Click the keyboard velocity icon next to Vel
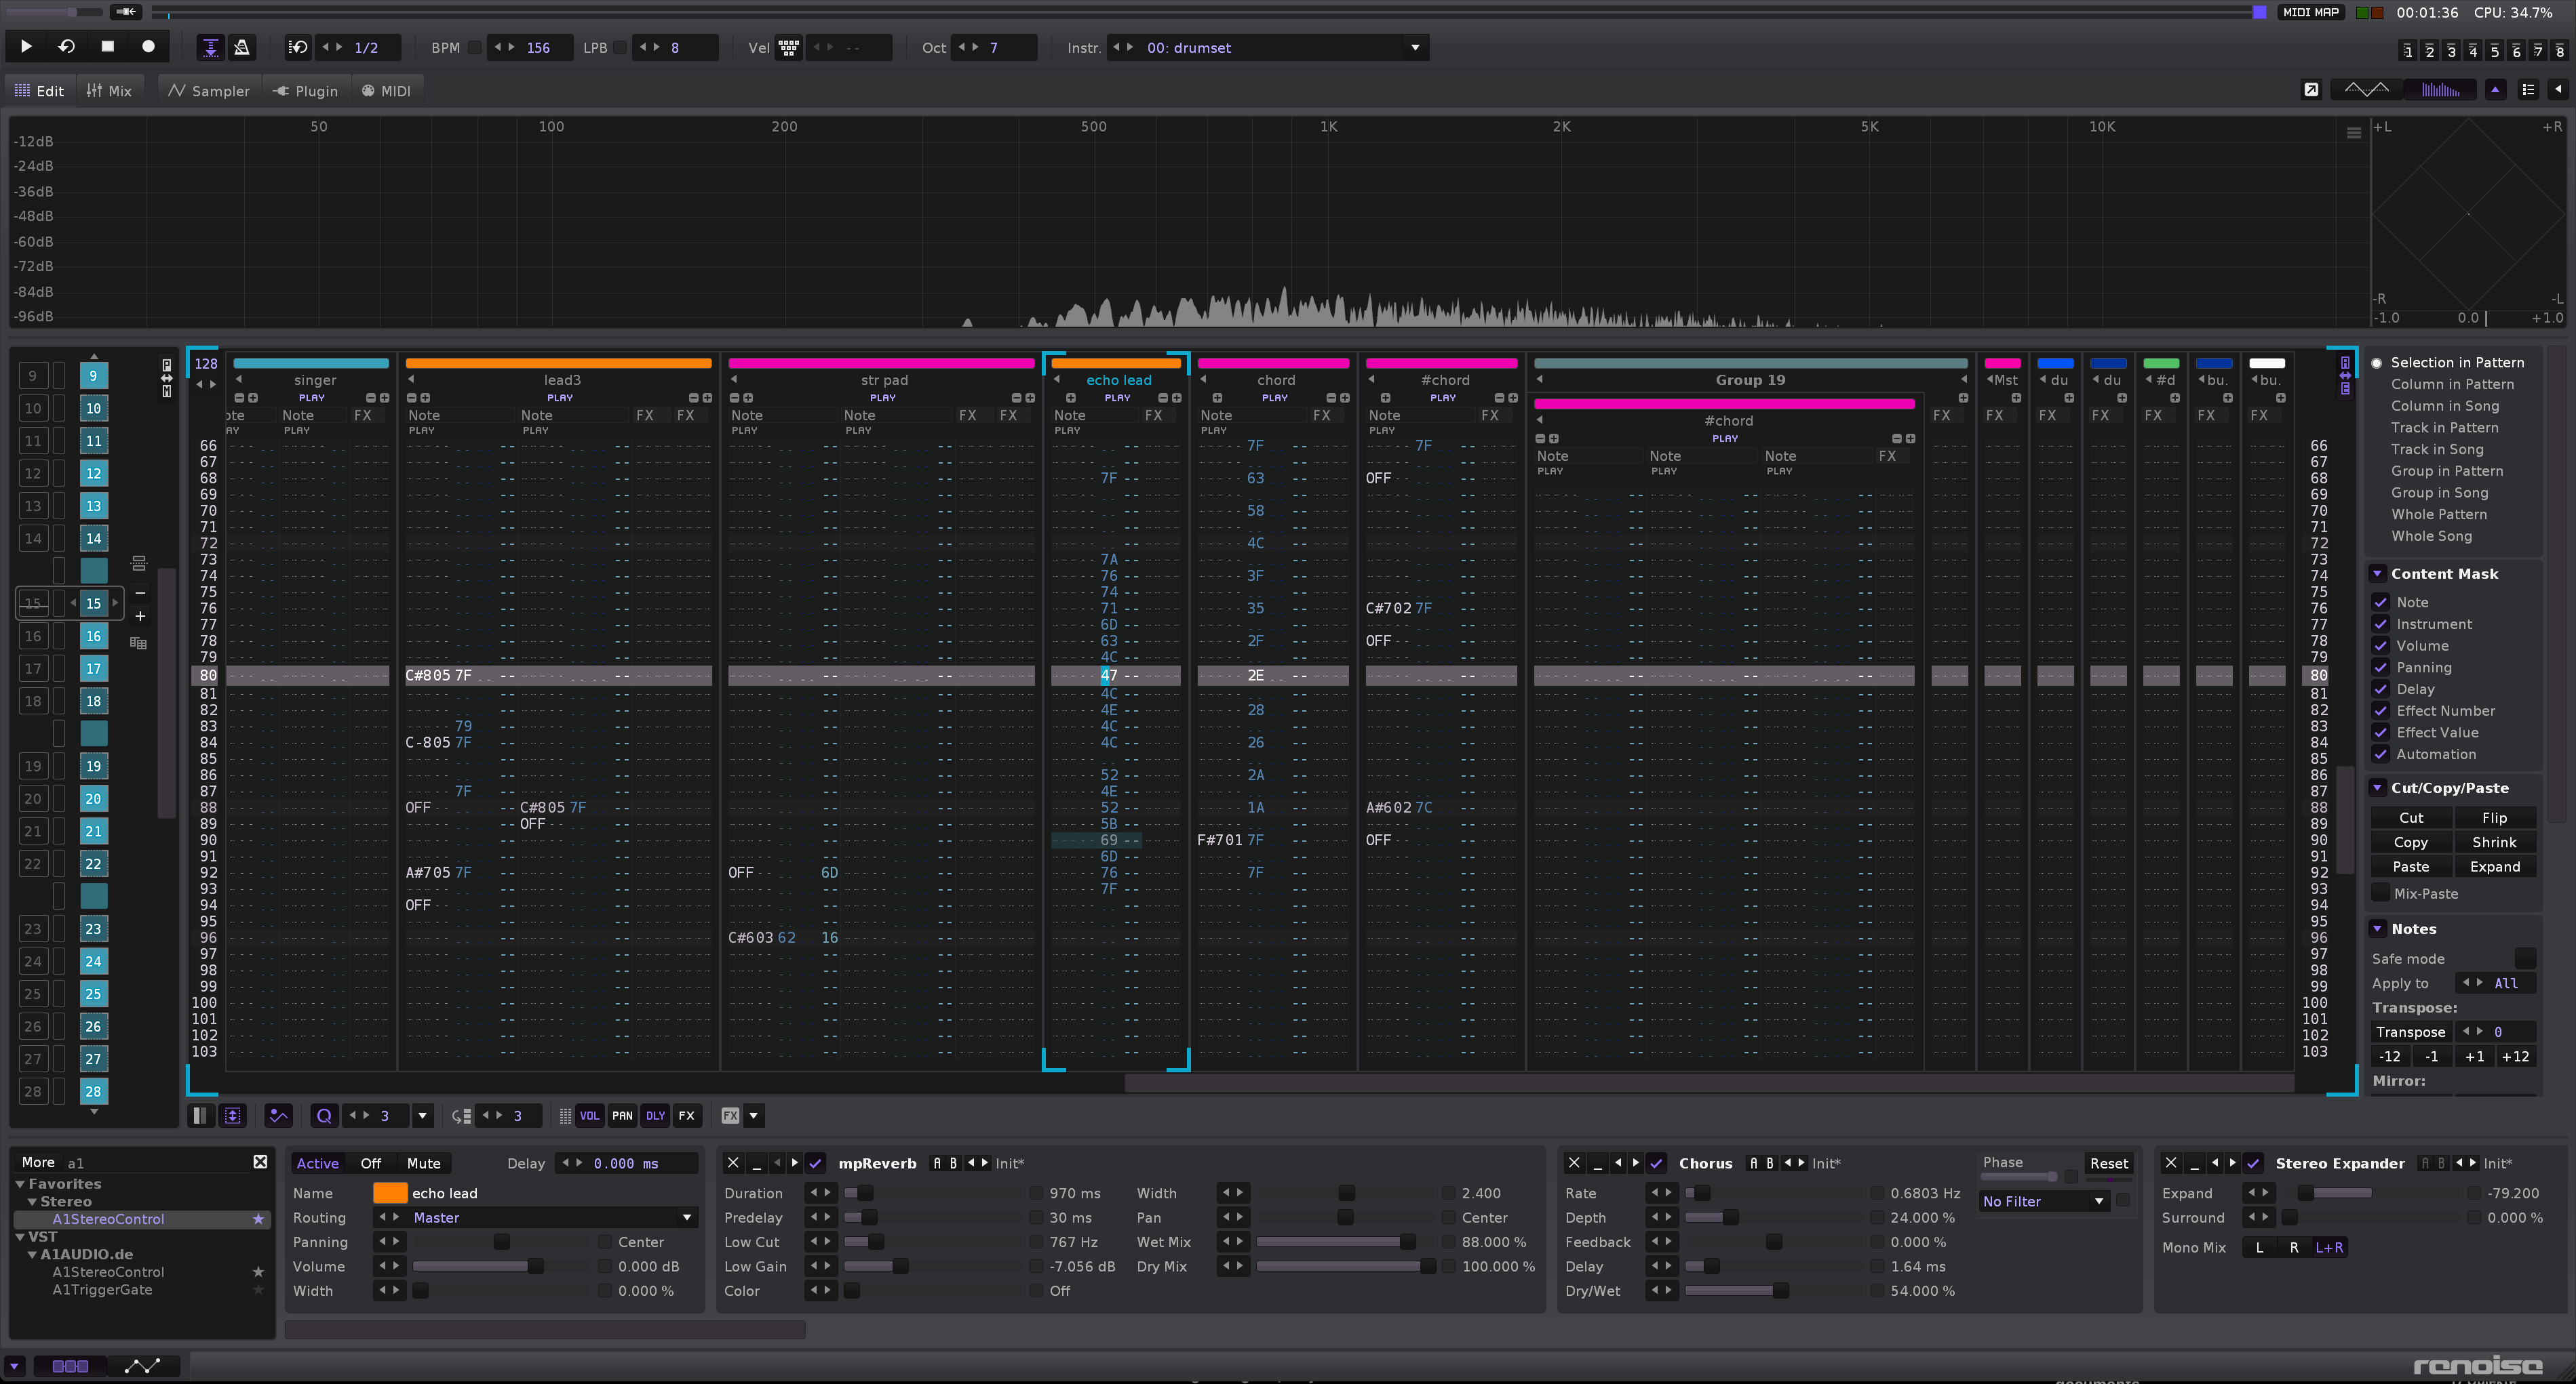This screenshot has width=2576, height=1384. coord(789,47)
